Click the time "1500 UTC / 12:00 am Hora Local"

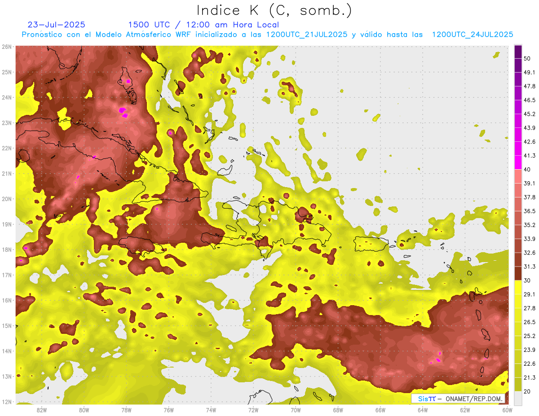pos(203,25)
